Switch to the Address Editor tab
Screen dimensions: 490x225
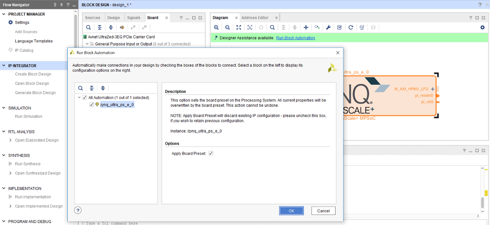[x=255, y=18]
